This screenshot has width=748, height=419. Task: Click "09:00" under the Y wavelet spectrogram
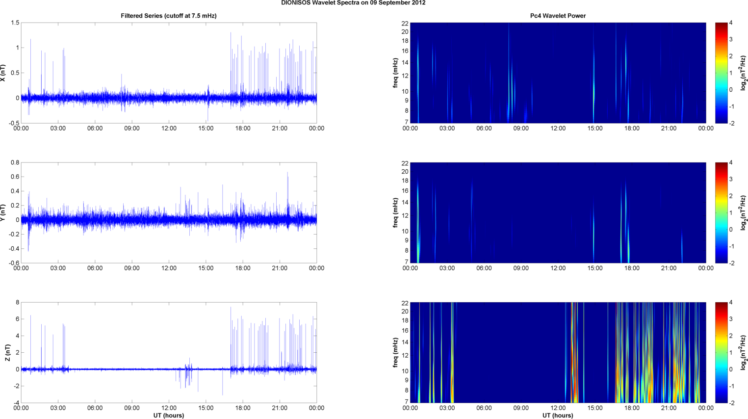[x=521, y=268]
